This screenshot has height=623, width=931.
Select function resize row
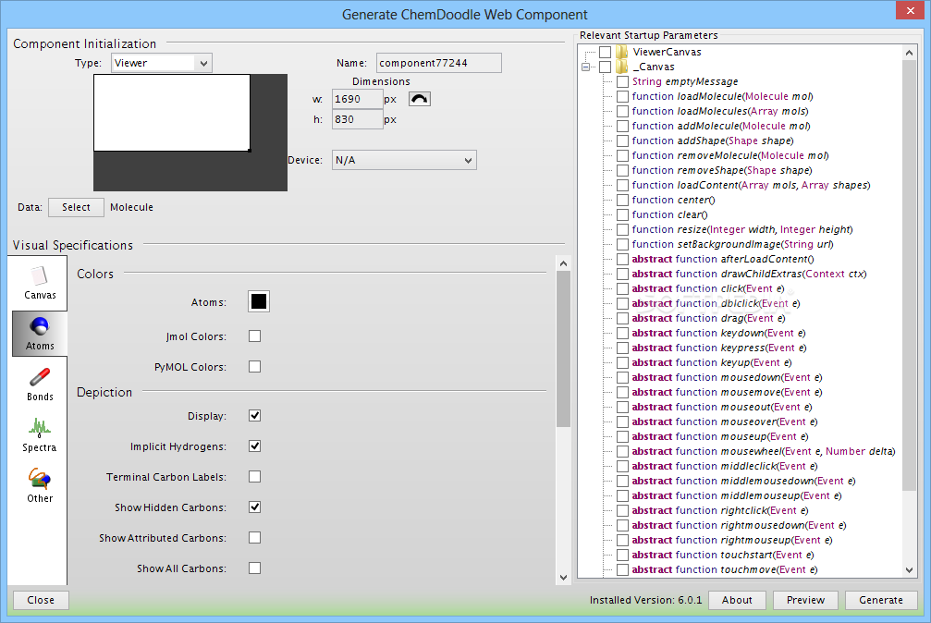tap(742, 229)
